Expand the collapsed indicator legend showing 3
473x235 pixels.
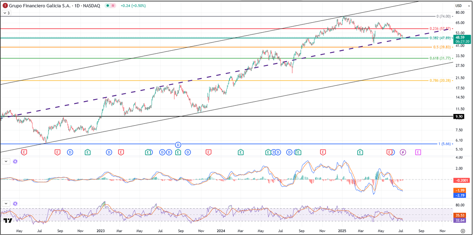click(6, 13)
